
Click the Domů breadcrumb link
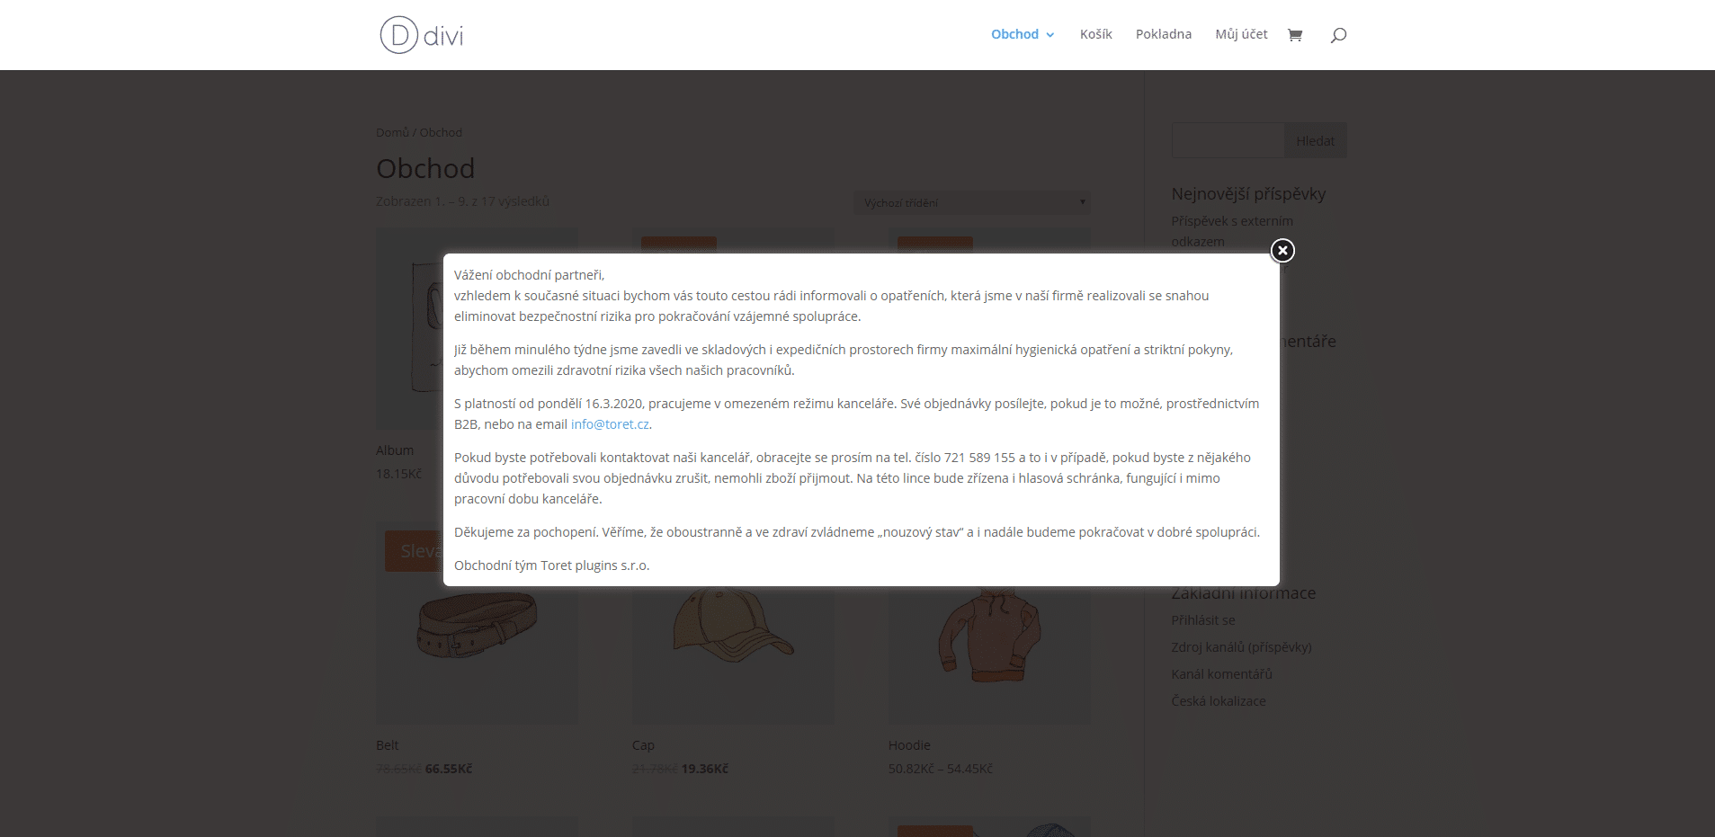click(392, 132)
